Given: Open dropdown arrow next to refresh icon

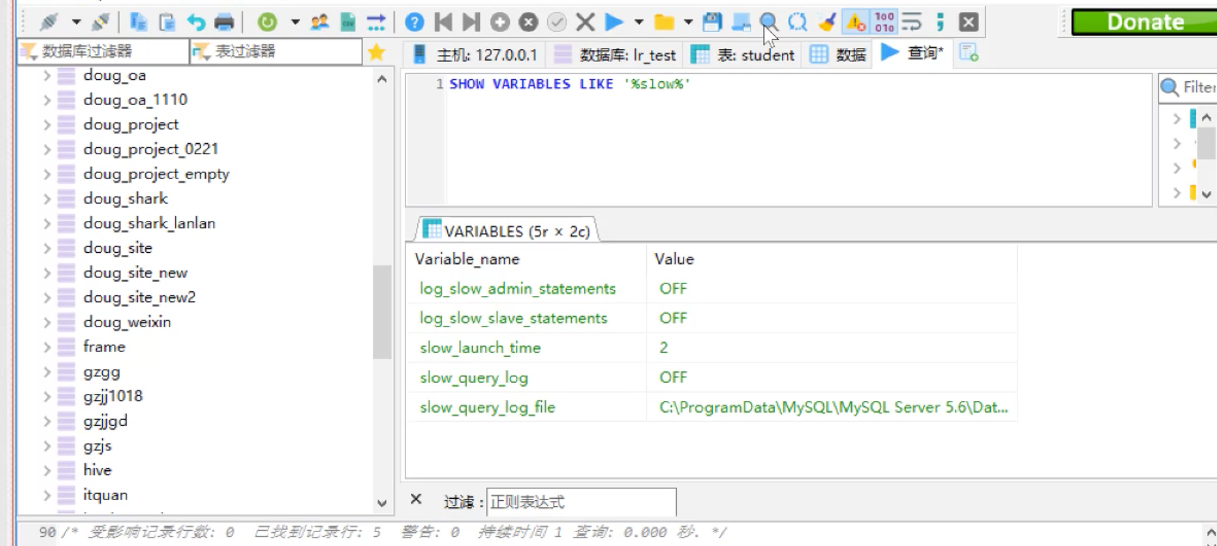Looking at the screenshot, I should click(x=295, y=22).
